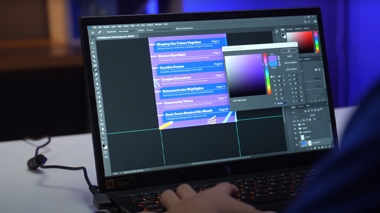Select the Crop tool
The width and height of the screenshot is (380, 213).
(x=94, y=61)
